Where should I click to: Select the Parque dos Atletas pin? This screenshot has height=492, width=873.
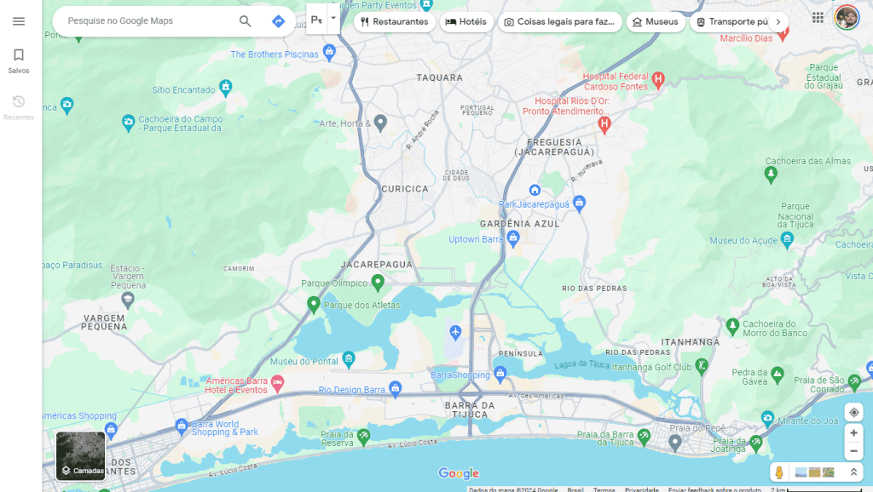pos(314,304)
